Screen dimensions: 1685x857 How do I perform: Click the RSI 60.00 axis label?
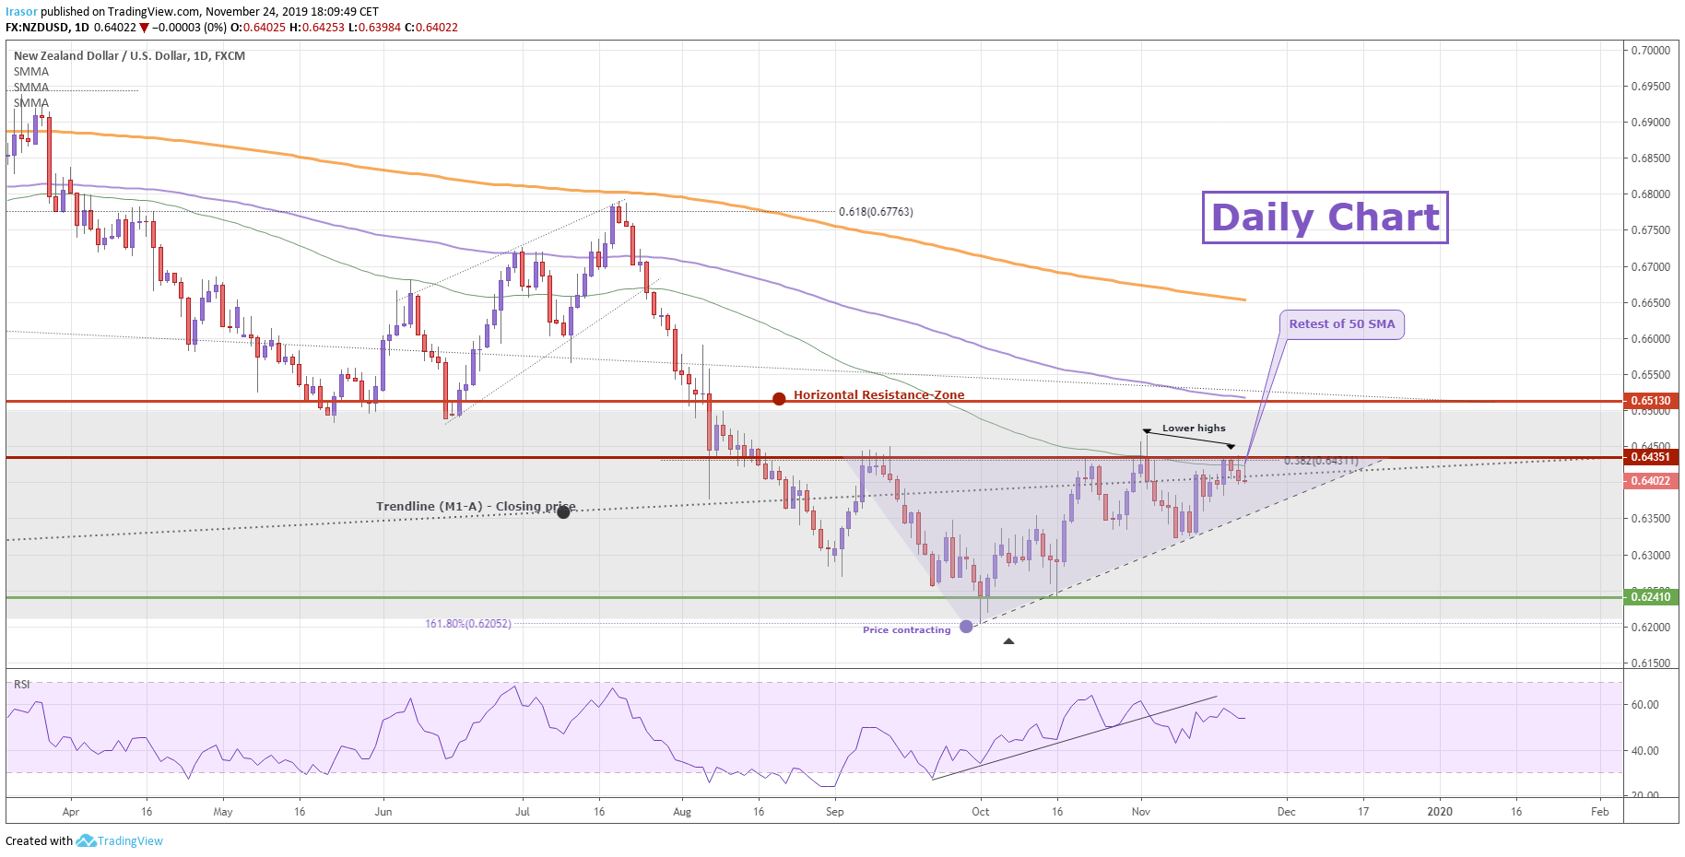coord(1644,705)
